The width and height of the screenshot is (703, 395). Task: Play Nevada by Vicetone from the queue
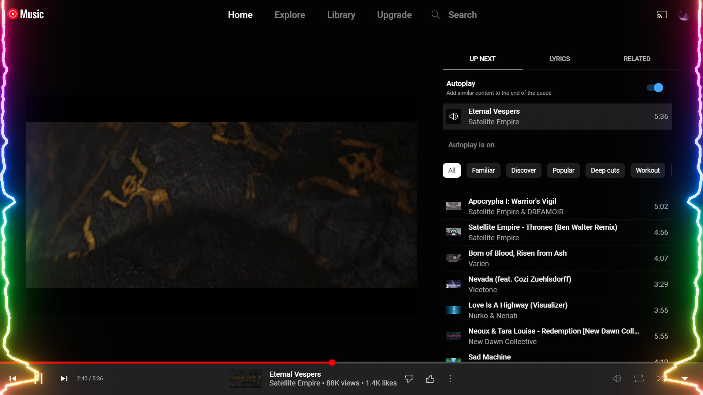coord(519,284)
